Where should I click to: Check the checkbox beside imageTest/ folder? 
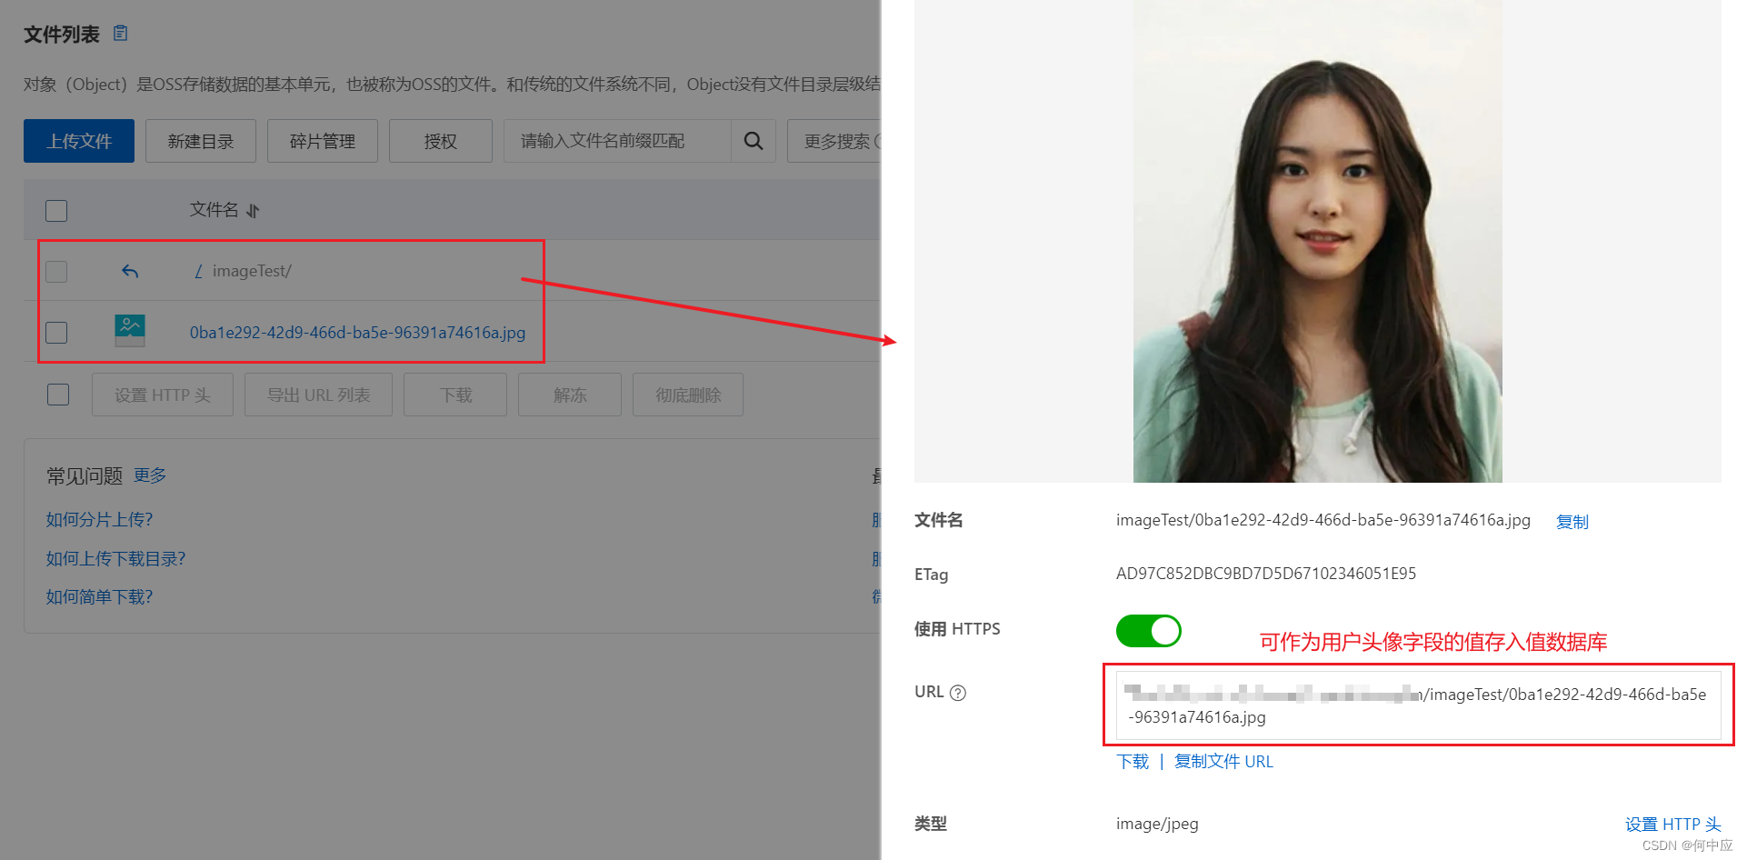tap(56, 270)
